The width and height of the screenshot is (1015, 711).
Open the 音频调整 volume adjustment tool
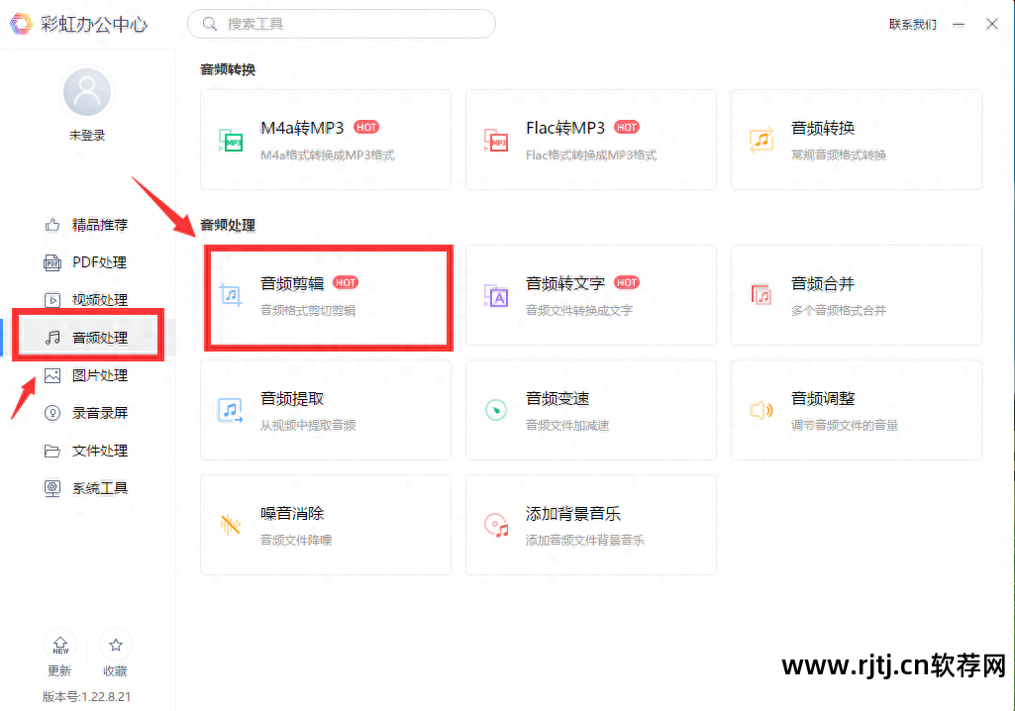click(855, 410)
